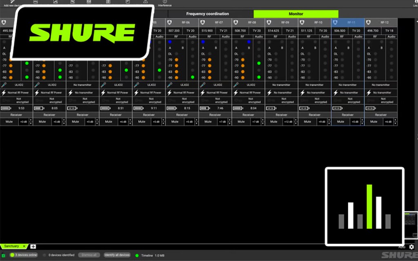Decrease gain with down arrow on RF-11
Viewport: 418px width, 261px height.
point(362,124)
